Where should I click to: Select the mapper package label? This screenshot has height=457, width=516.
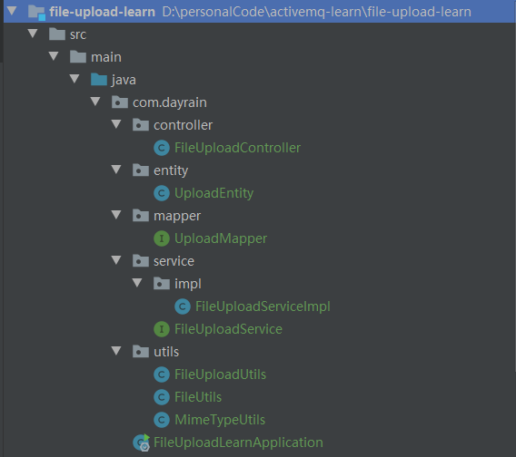(177, 216)
